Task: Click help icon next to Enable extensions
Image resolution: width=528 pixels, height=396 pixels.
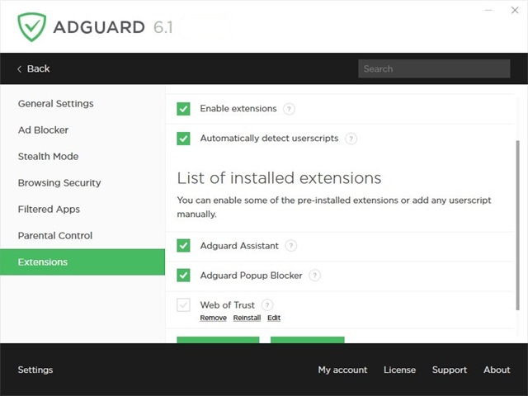Action: (289, 109)
